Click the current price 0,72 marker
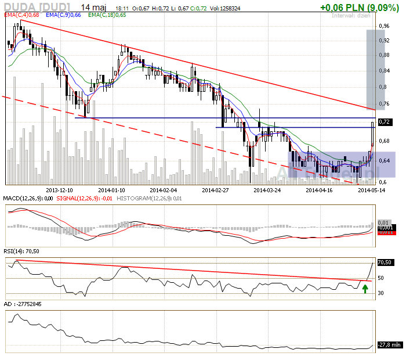This screenshot has height=356, width=406. tap(385, 122)
